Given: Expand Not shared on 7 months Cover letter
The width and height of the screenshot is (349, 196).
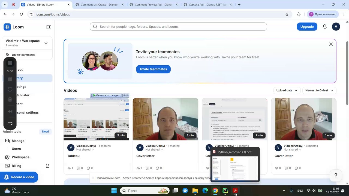Looking at the screenshot, I should pyautogui.click(x=154, y=150).
